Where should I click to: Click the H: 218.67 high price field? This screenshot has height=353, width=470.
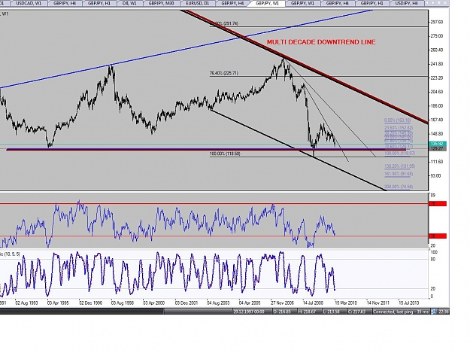tap(307, 312)
